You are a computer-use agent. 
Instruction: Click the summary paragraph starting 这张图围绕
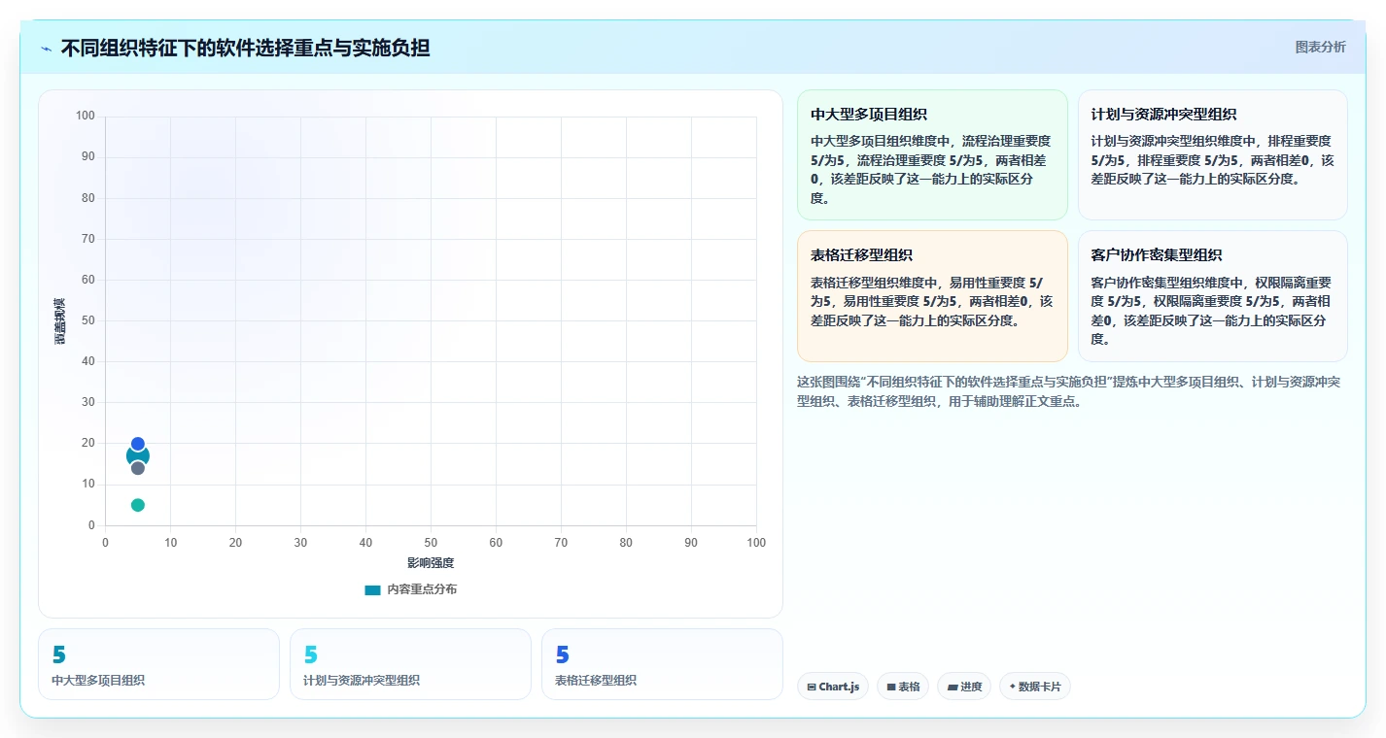tap(1069, 391)
